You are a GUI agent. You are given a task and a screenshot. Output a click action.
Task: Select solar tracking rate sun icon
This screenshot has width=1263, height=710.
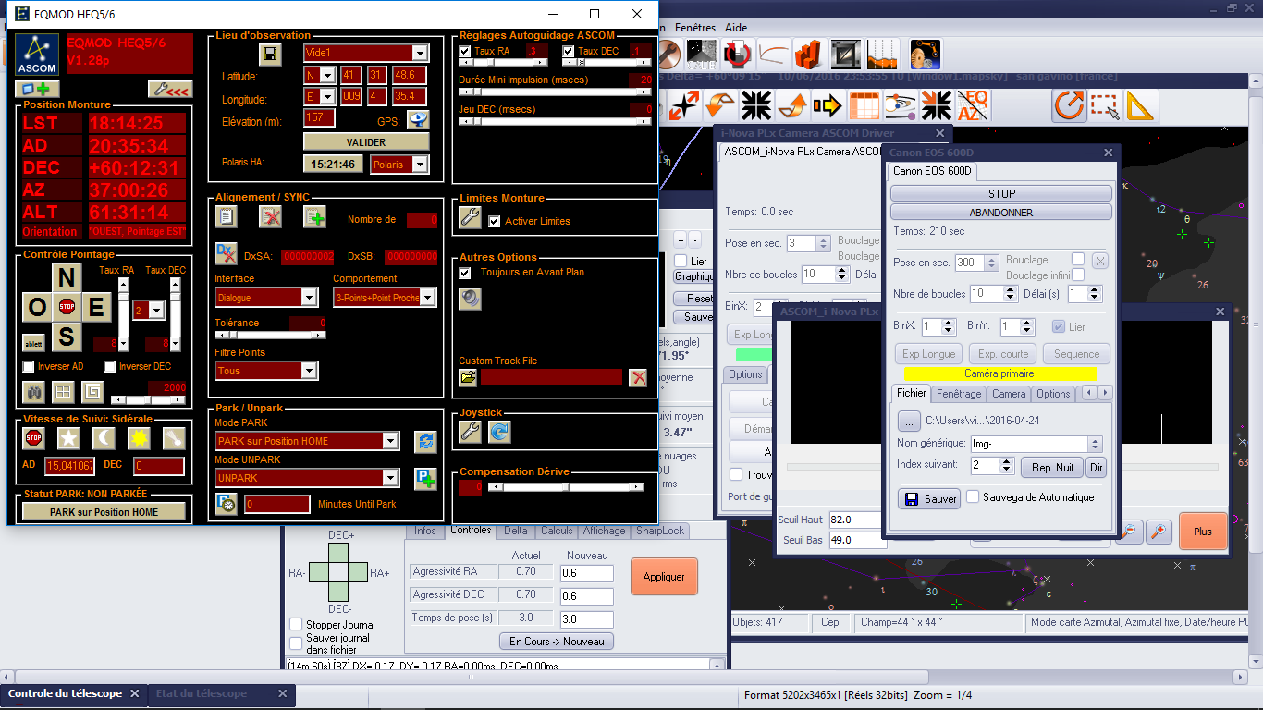click(139, 438)
